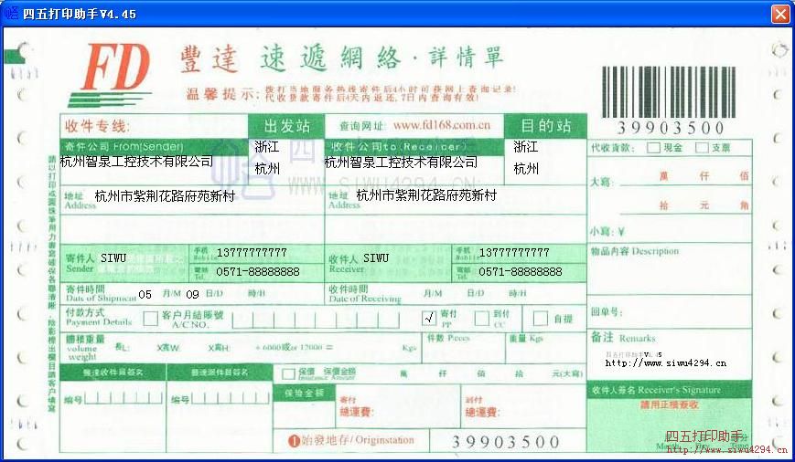Check the 现金 box for 代收货款

tap(653, 148)
